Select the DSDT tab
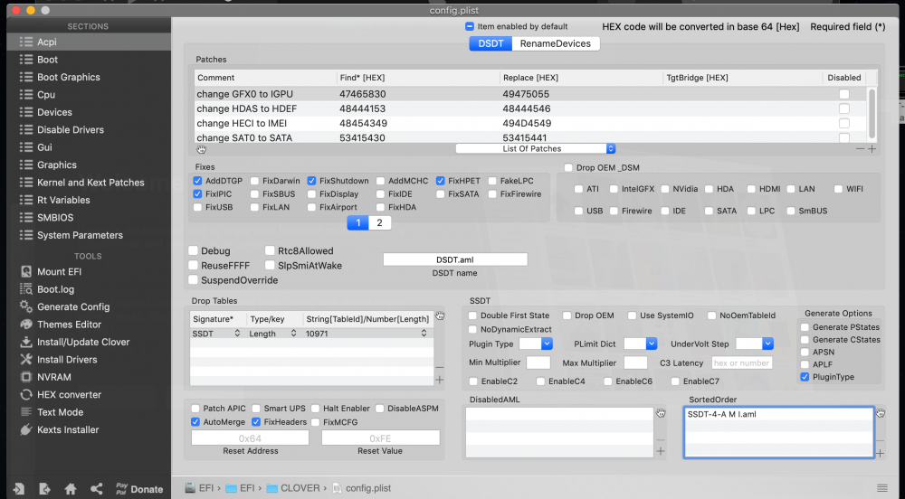This screenshot has height=499, width=905. 491,43
